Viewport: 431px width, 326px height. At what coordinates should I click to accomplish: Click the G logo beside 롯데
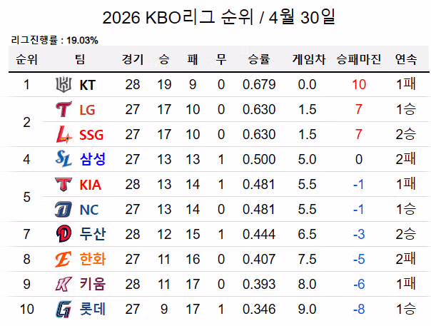64,309
